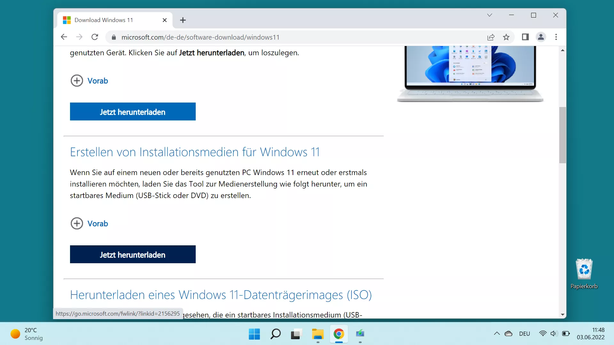The image size is (614, 345).
Task: Reload the Download Windows 11 page
Action: (95, 37)
